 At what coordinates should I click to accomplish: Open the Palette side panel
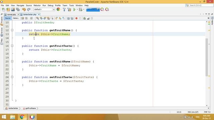pos(212,21)
